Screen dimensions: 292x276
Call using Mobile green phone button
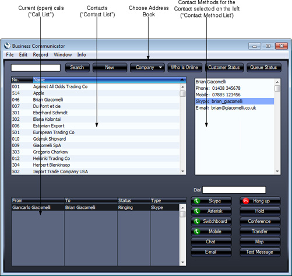(211, 232)
